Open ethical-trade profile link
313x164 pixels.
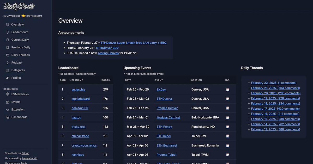tap(80, 136)
